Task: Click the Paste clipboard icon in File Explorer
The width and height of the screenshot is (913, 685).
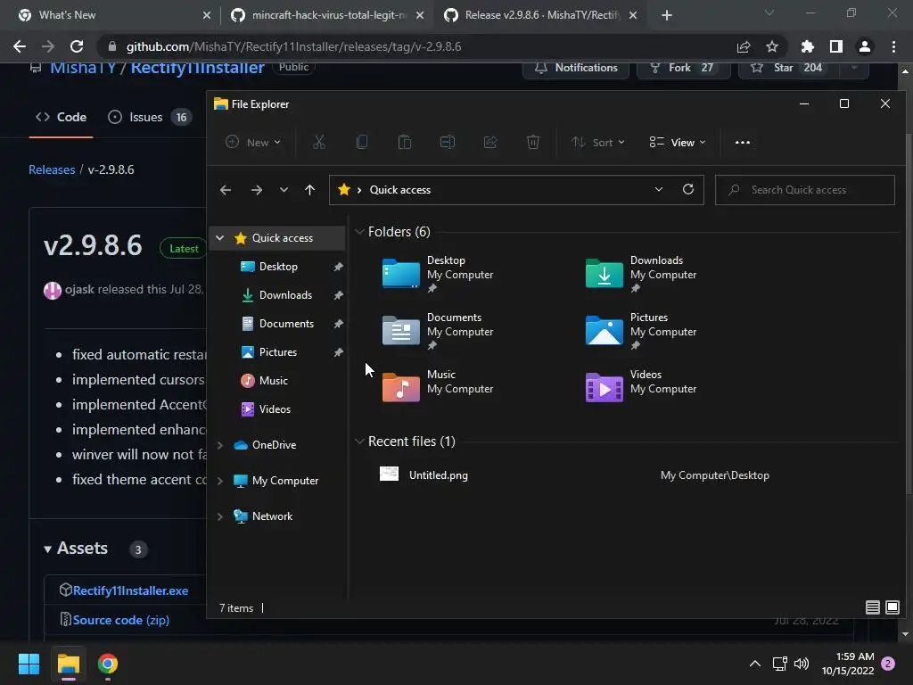Action: pyautogui.click(x=405, y=142)
